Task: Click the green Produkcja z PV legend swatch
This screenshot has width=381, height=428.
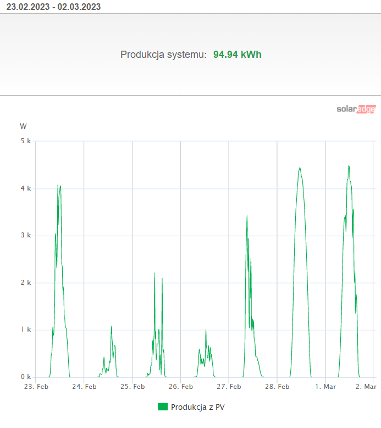Action: coord(163,407)
